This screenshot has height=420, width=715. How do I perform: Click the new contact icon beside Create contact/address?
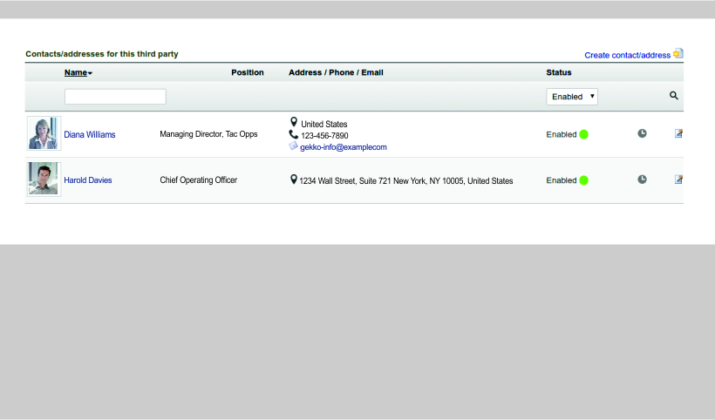click(678, 54)
